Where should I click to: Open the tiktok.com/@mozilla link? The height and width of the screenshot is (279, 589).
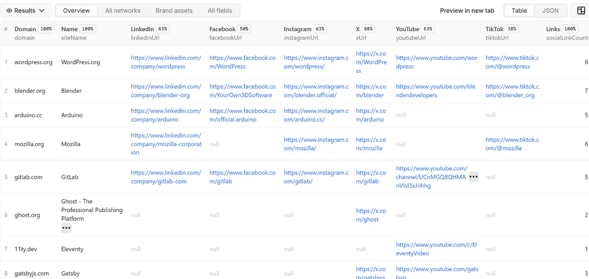tap(512, 144)
